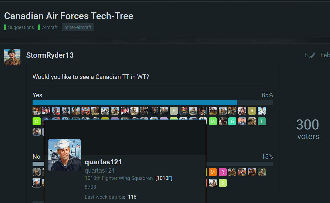
Task: Click the dark green letter T avatar
Action: [x=262, y=121]
